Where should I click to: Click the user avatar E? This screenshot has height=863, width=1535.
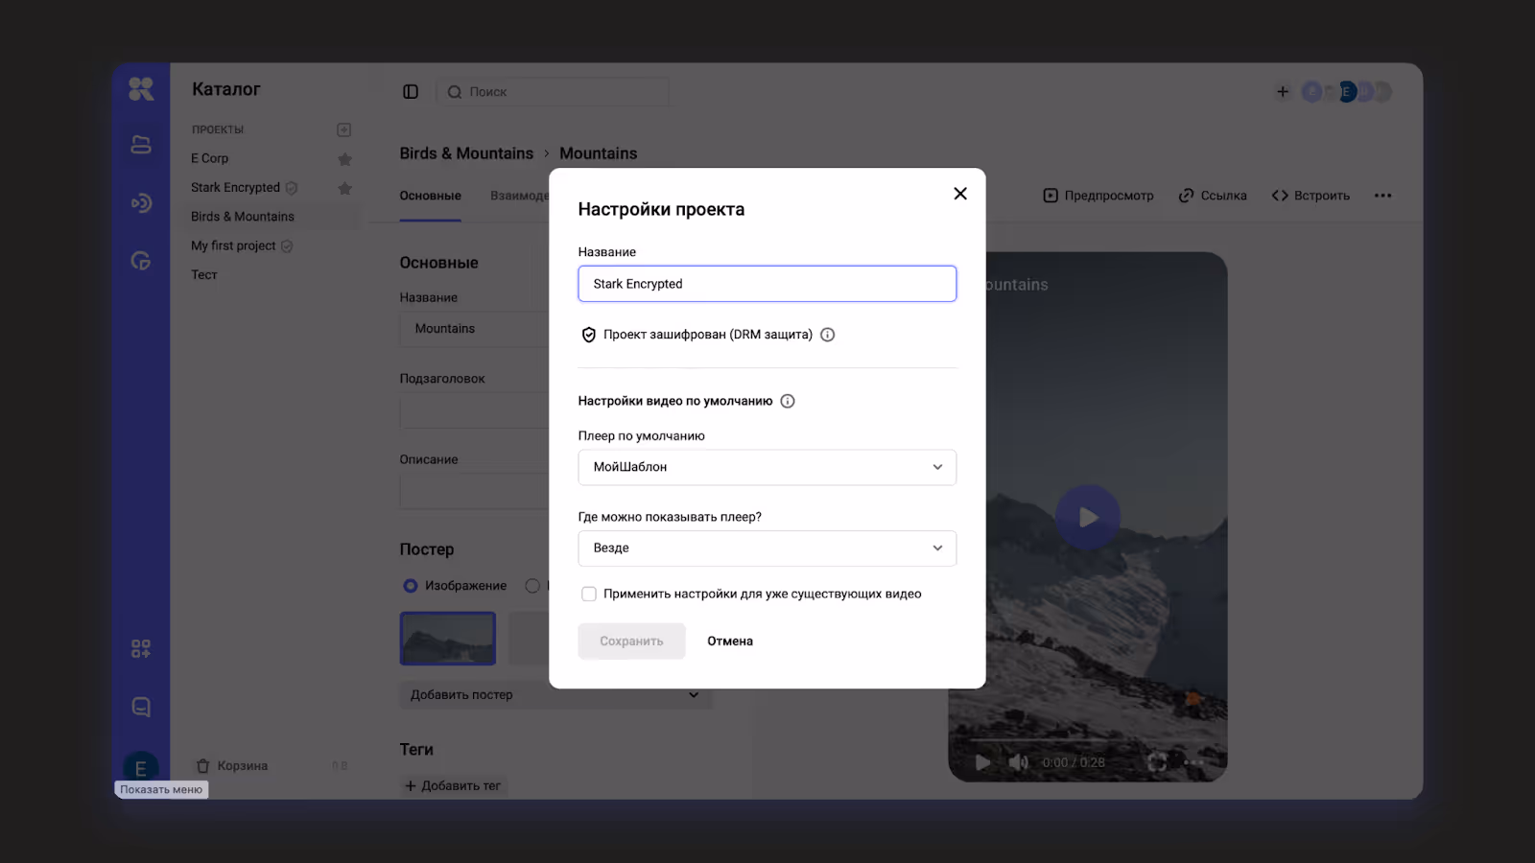point(141,767)
